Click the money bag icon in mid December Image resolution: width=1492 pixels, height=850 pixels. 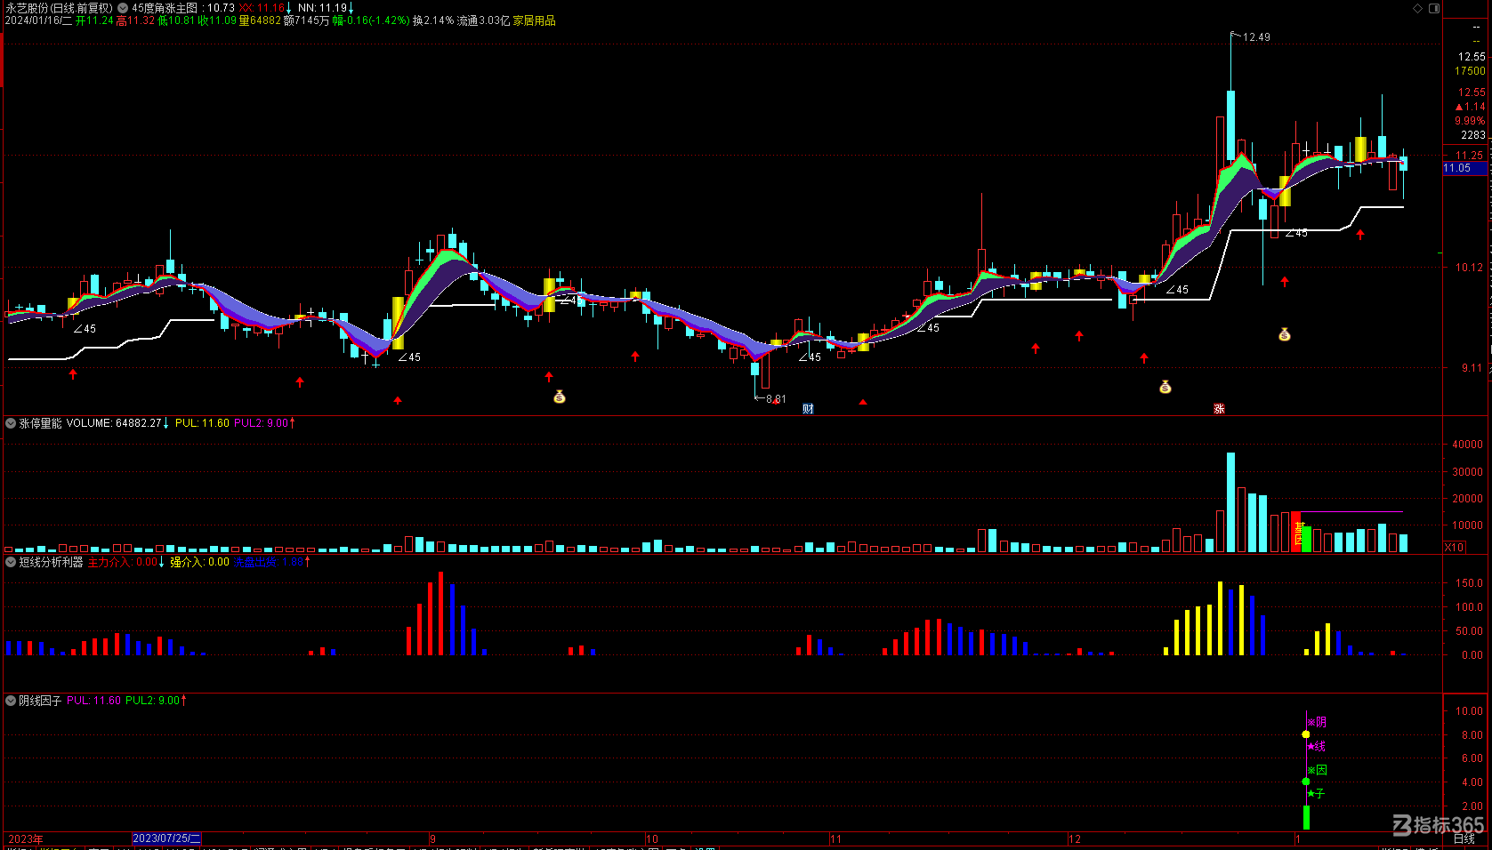(1165, 387)
